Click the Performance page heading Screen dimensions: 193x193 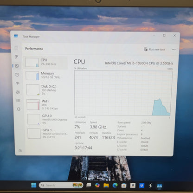[34, 49]
